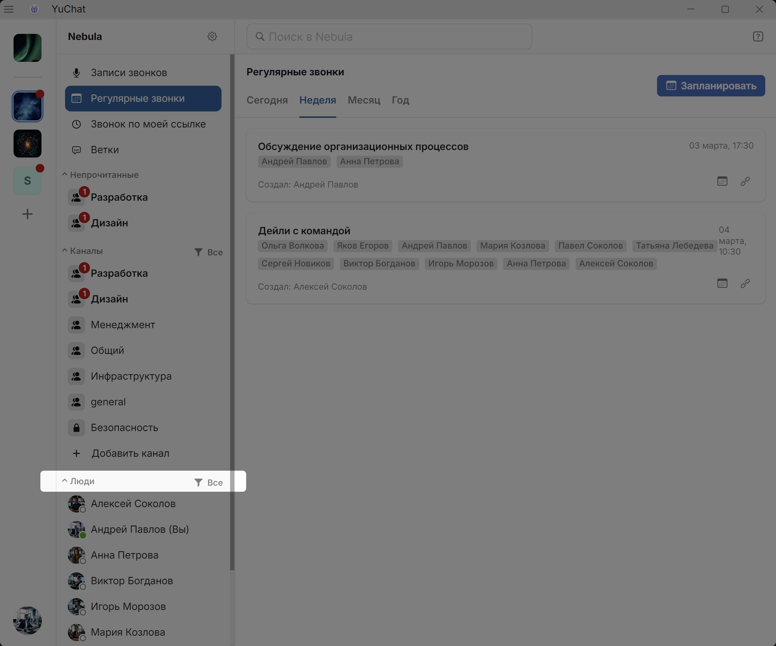Image resolution: width=776 pixels, height=646 pixels.
Task: Click Добавить канал link
Action: 130,453
